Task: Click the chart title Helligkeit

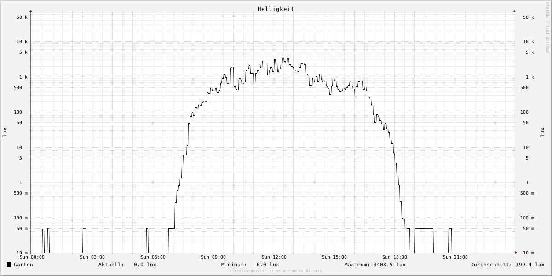Action: coord(276,9)
